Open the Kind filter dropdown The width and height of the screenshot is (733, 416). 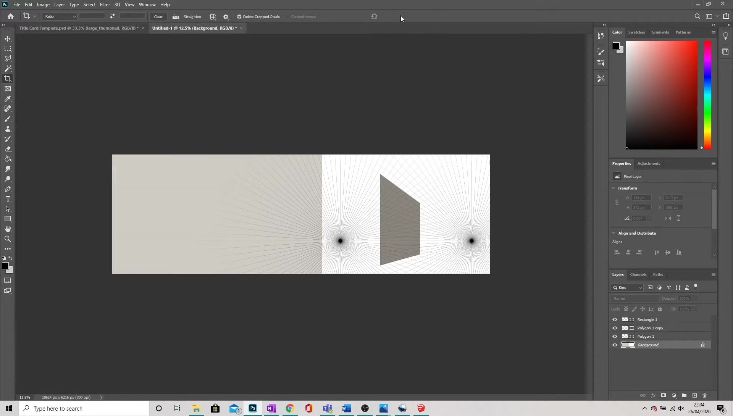pyautogui.click(x=627, y=288)
